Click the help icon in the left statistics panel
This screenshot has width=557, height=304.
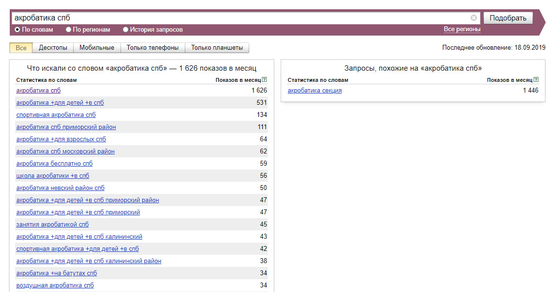coord(264,79)
